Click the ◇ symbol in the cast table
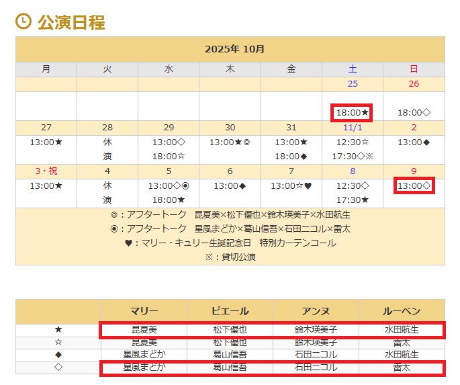460x385 pixels. point(58,367)
